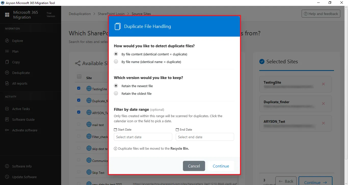Navigate to SharePoint Login breadcrumb
This screenshot has height=185, width=348.
click(x=111, y=14)
